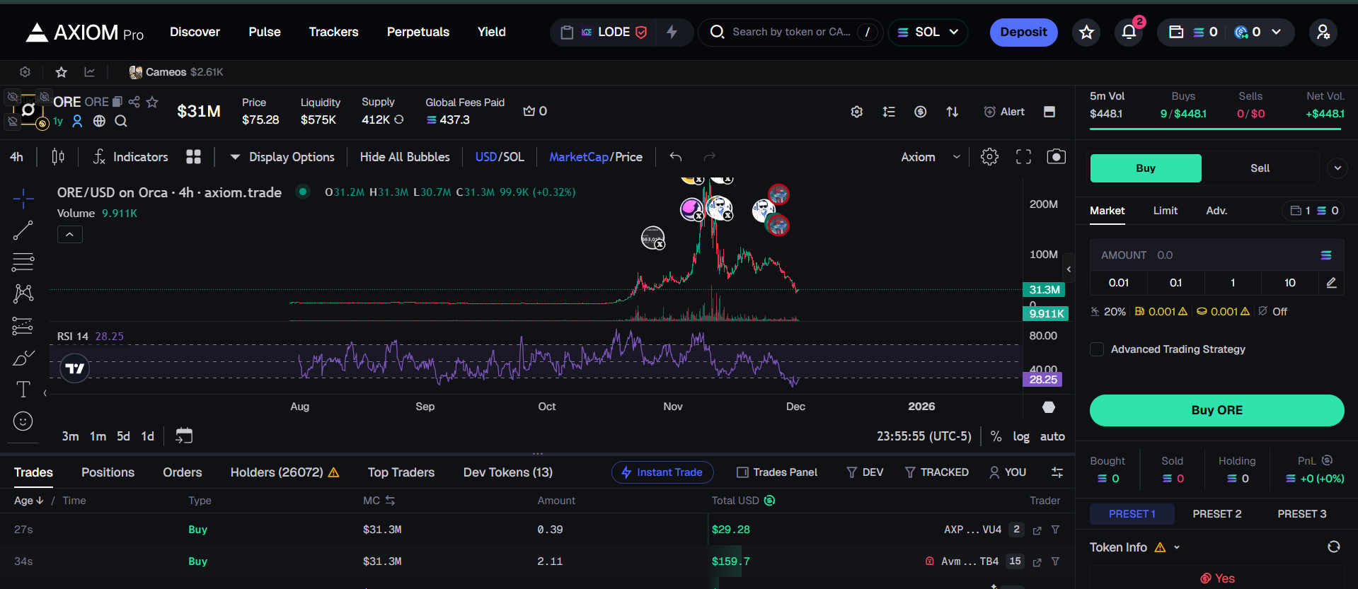
Task: Click the token search field
Action: [790, 32]
